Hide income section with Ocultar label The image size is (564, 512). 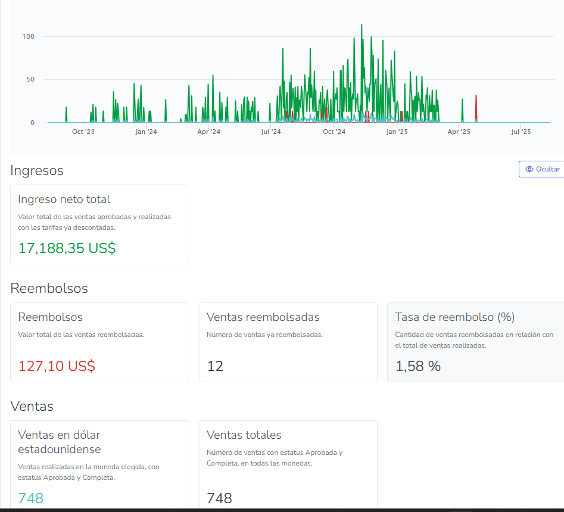[547, 170]
